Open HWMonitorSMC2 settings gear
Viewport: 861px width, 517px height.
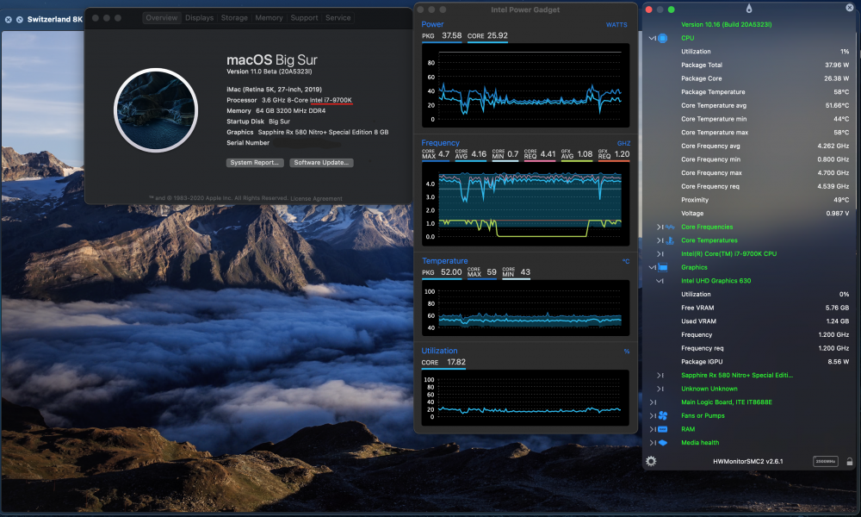point(651,462)
